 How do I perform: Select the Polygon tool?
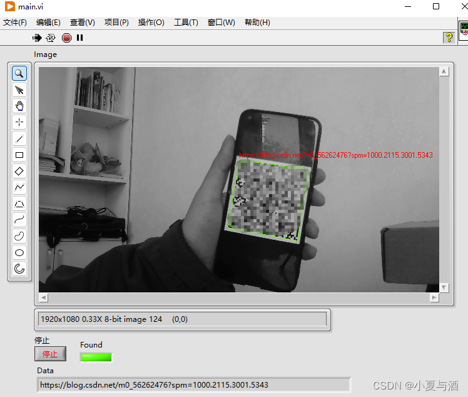click(x=19, y=204)
